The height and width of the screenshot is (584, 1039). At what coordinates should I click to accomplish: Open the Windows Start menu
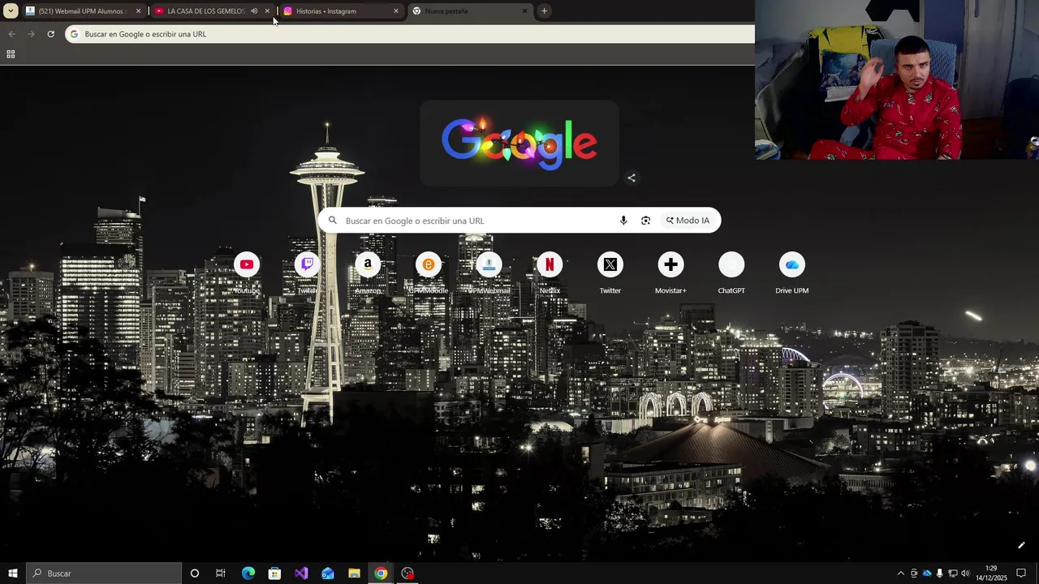pyautogui.click(x=12, y=573)
